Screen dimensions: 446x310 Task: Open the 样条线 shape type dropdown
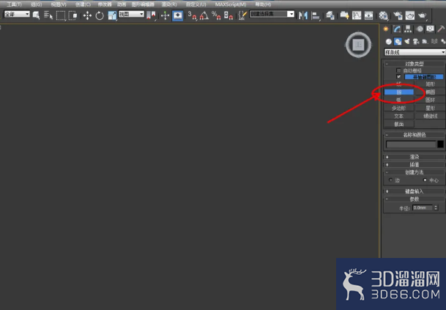click(415, 52)
